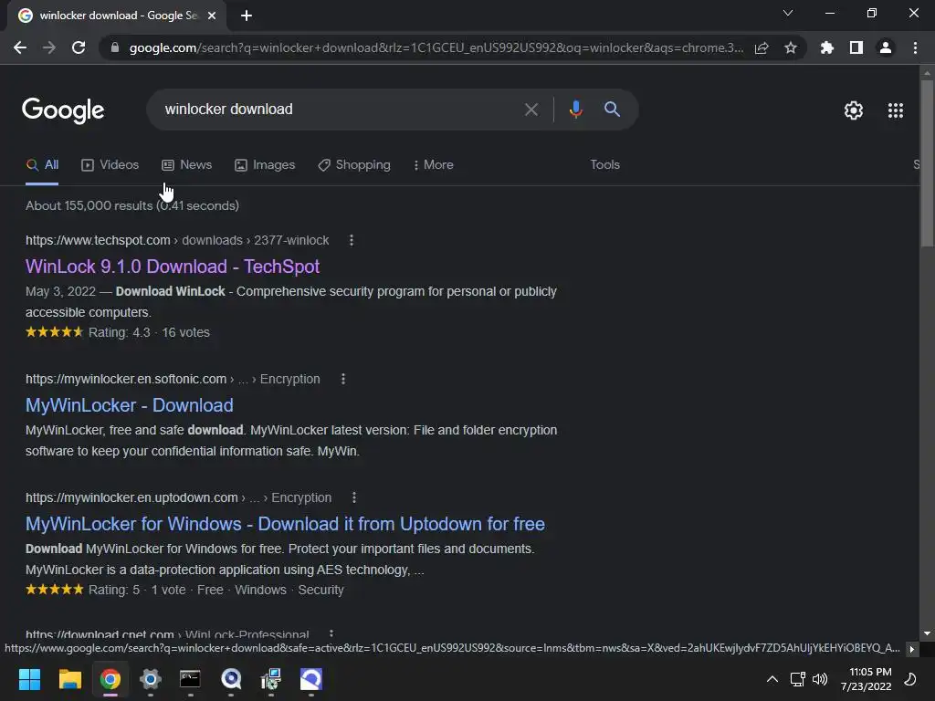This screenshot has height=701, width=935.
Task: Submit search with the magnifier icon
Action: 612,110
